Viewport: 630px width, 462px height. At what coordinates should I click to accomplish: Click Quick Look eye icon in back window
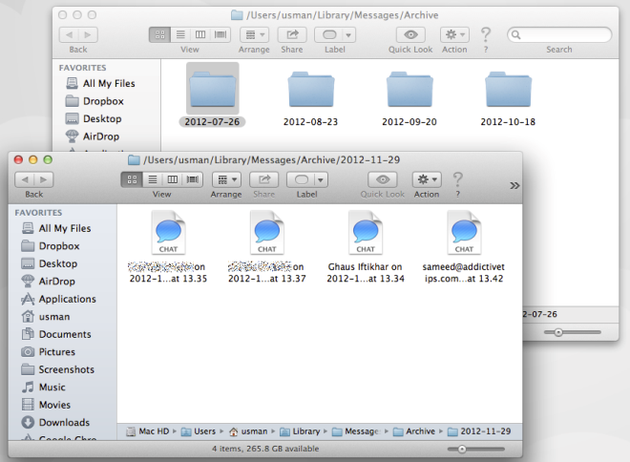(x=410, y=34)
